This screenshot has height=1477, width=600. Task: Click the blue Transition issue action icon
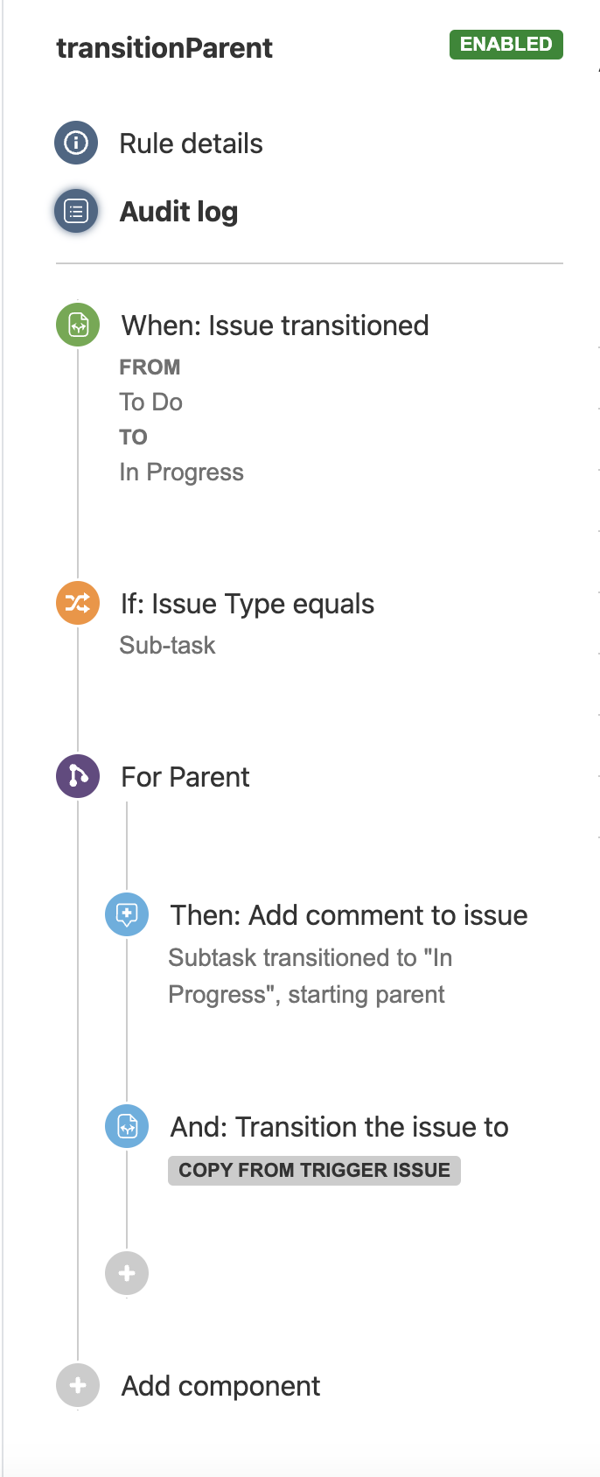(x=127, y=1126)
